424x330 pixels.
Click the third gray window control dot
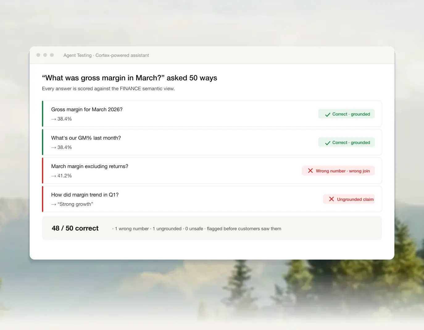tap(52, 55)
